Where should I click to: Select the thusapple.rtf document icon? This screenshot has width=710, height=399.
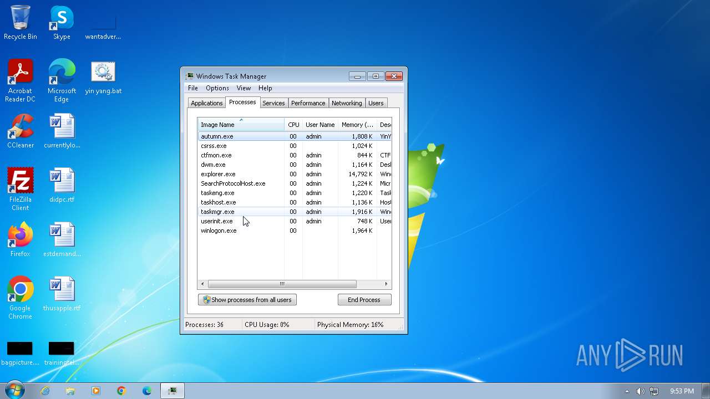(x=62, y=294)
